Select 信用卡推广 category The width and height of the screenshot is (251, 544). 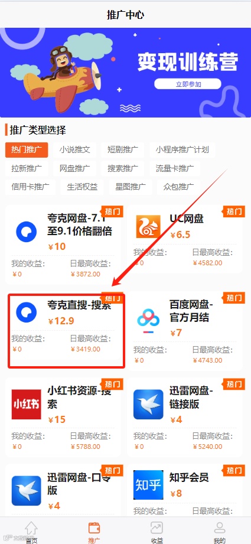coord(30,187)
